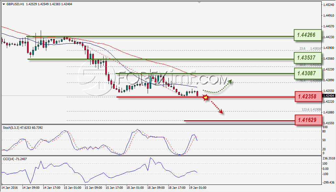Click the time axis label 15 Jan 17:00
The height and width of the screenshot is (192, 336).
[x=114, y=188]
